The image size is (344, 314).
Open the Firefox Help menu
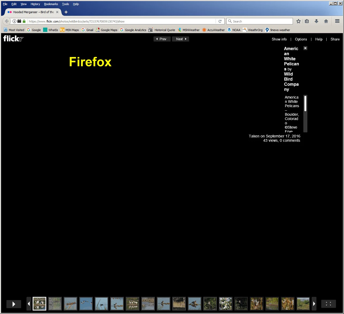tap(76, 4)
